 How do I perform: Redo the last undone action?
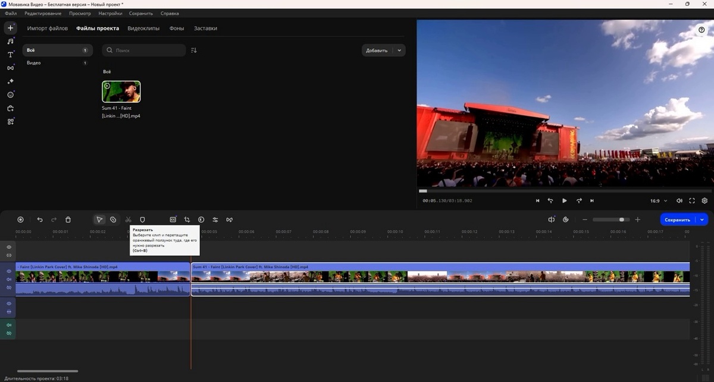(54, 219)
